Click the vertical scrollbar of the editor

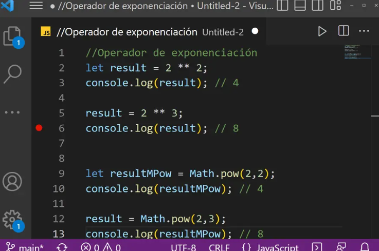click(375, 142)
